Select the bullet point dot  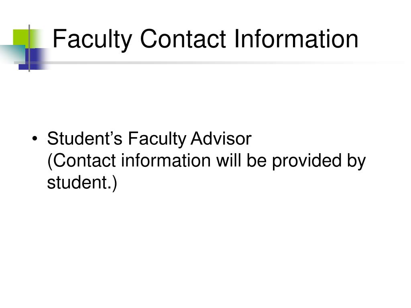point(35,139)
